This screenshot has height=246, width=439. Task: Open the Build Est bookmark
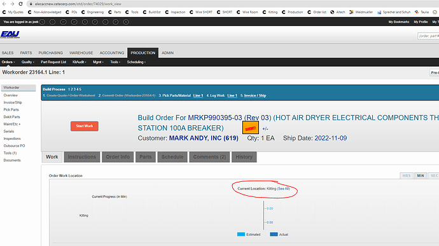click(152, 12)
